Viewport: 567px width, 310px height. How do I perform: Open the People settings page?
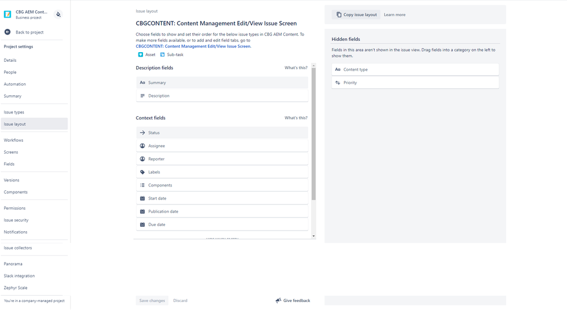tap(10, 72)
